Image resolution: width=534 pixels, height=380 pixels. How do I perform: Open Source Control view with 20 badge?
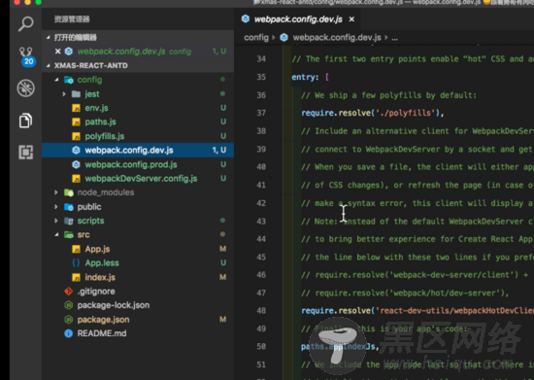tap(26, 56)
